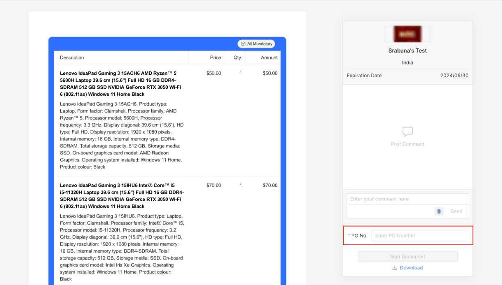This screenshot has height=285, width=502.
Task: Click quantity 1 of the Intel Core laptop row
Action: click(241, 186)
